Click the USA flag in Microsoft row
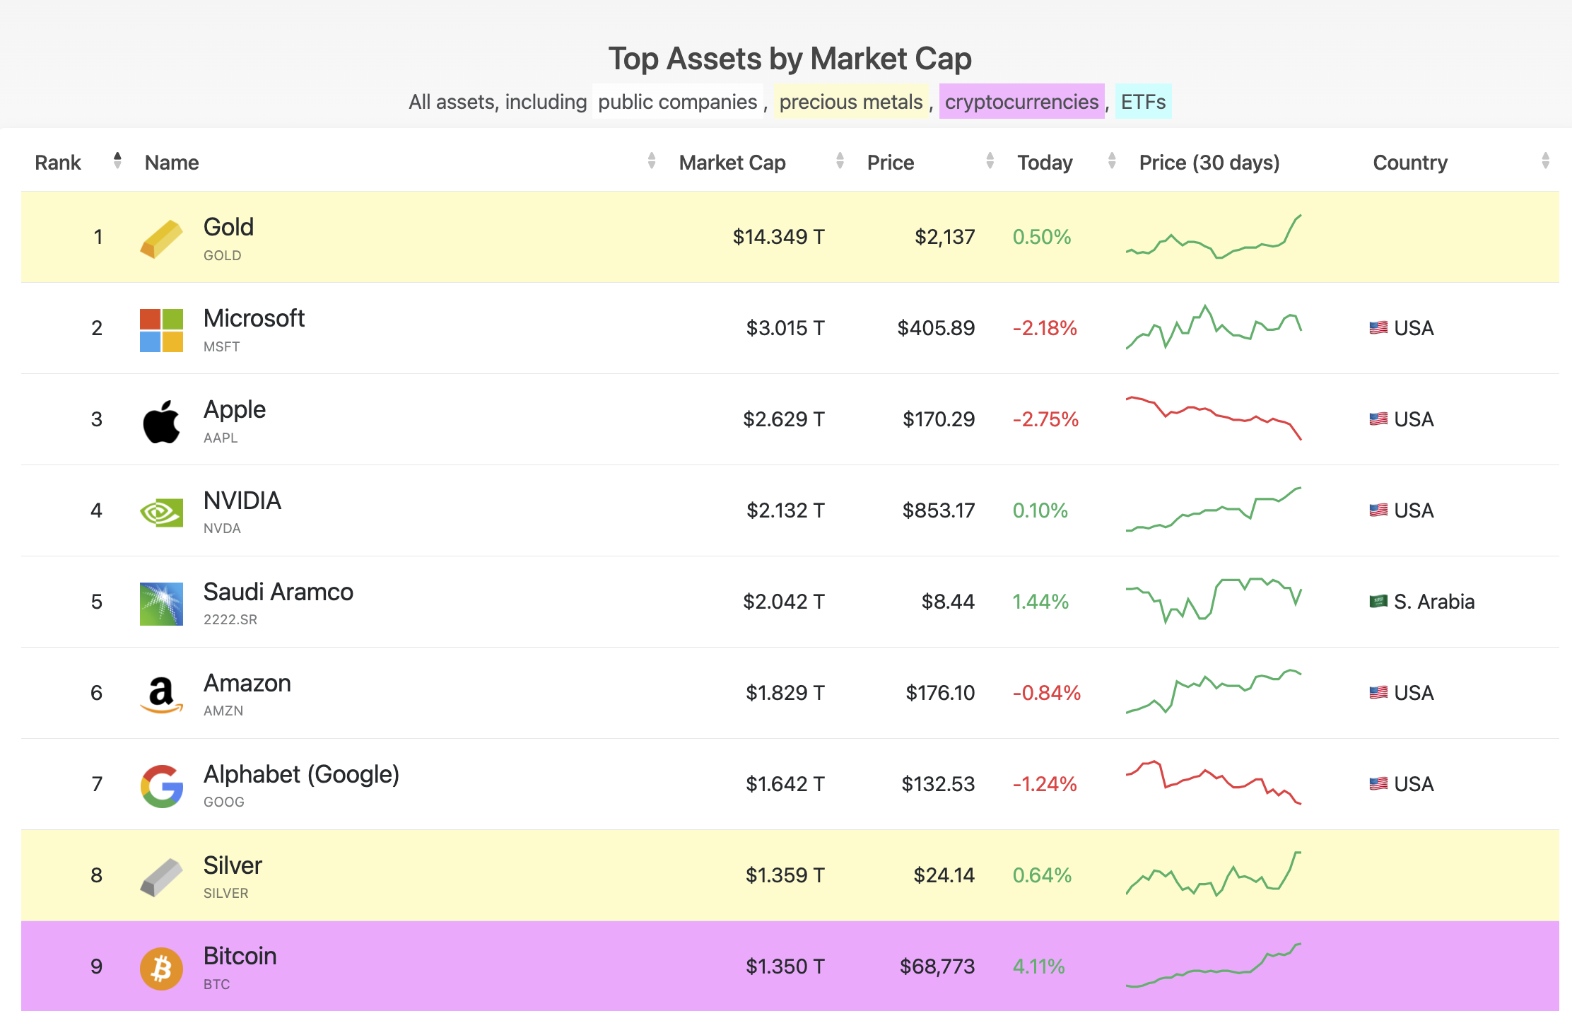1572x1011 pixels. pyautogui.click(x=1378, y=328)
